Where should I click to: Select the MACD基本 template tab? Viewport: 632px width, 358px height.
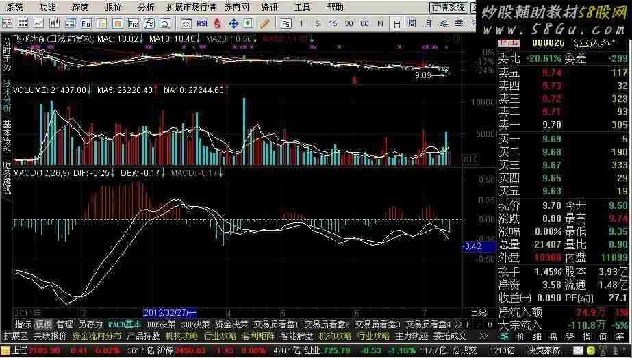(125, 324)
